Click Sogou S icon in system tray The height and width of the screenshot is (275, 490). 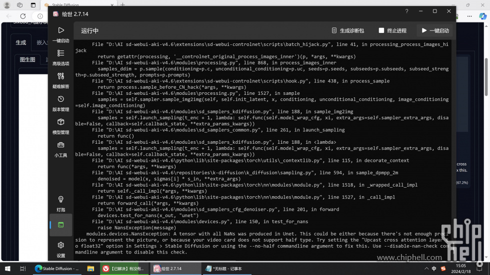tap(443, 269)
